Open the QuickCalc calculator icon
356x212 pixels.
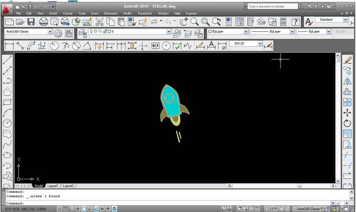pyautogui.click(x=283, y=22)
